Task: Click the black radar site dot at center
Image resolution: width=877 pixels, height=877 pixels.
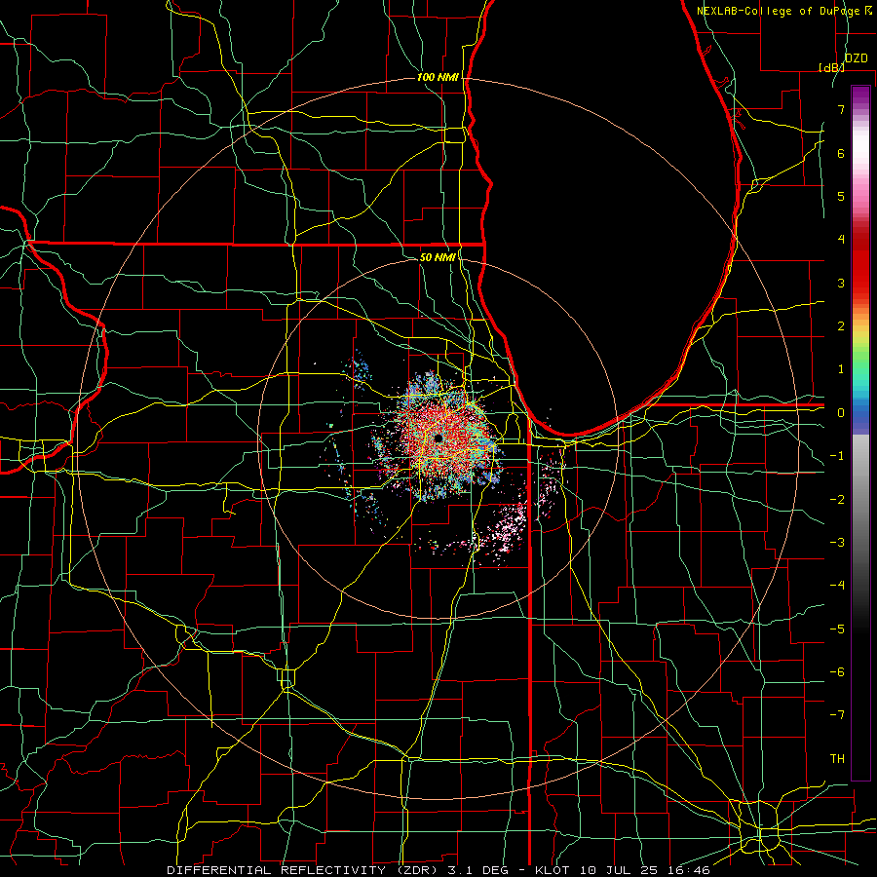Action: tap(438, 438)
